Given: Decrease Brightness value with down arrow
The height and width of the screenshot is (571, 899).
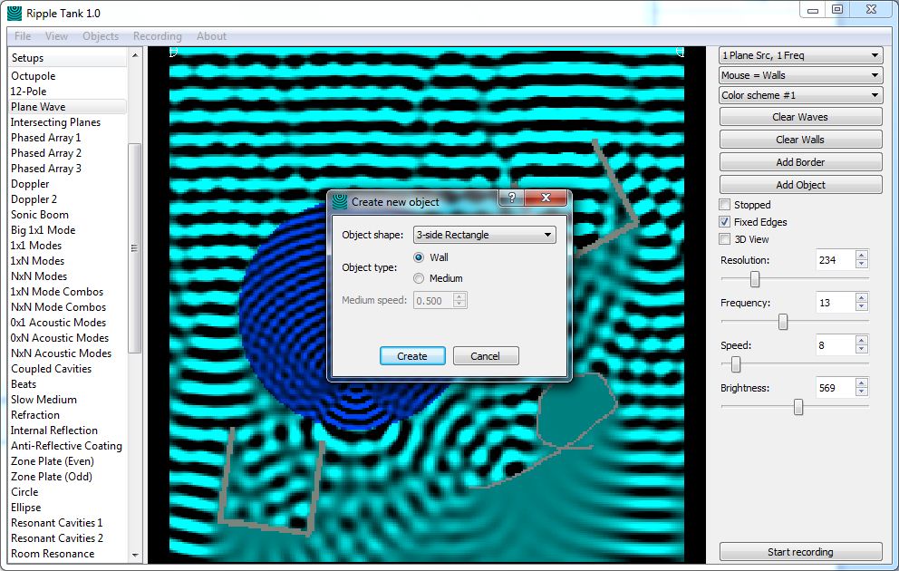Looking at the screenshot, I should click(x=861, y=392).
